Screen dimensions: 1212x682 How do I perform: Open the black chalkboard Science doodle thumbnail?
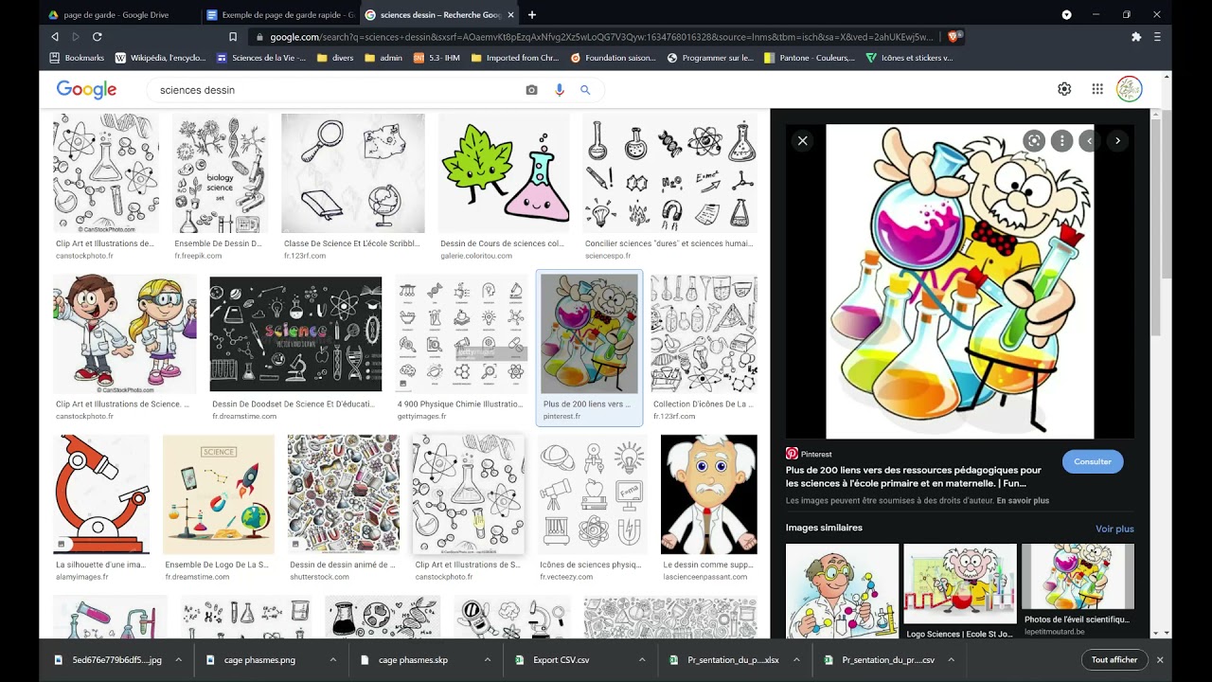tap(295, 334)
